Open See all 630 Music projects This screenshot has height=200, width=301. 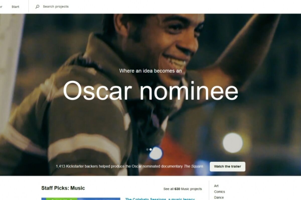(183, 189)
